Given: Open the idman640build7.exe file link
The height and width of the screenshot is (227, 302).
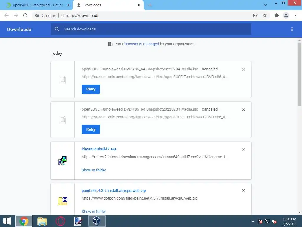Looking at the screenshot, I should (x=99, y=149).
